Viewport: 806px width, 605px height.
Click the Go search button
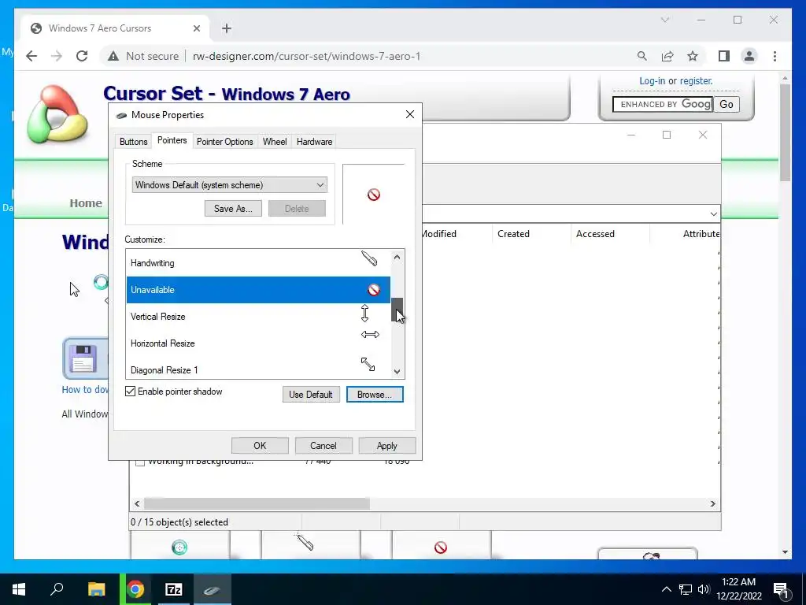[727, 105]
